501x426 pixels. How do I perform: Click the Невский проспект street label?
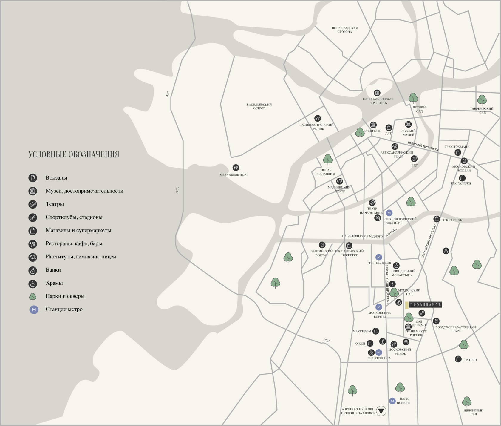(x=423, y=146)
